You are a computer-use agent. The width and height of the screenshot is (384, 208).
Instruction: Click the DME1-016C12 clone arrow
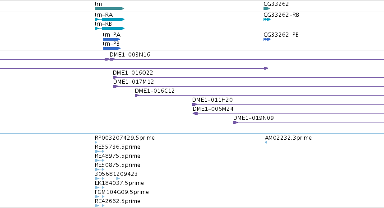137,95
